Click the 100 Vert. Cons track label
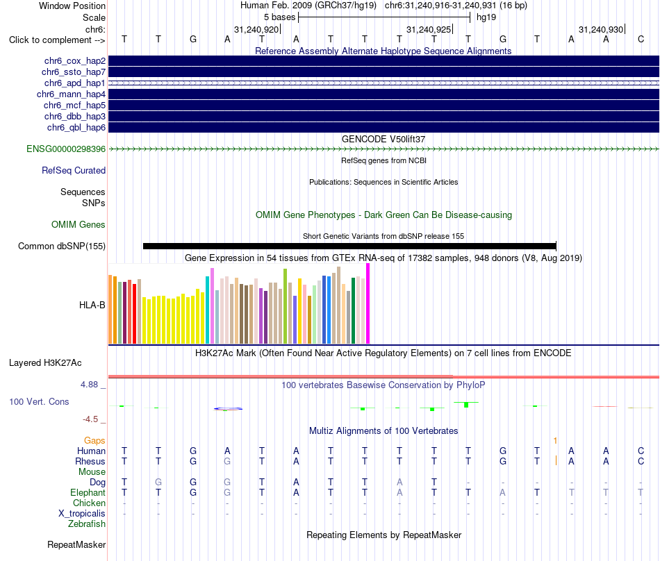The width and height of the screenshot is (660, 561). click(x=39, y=401)
